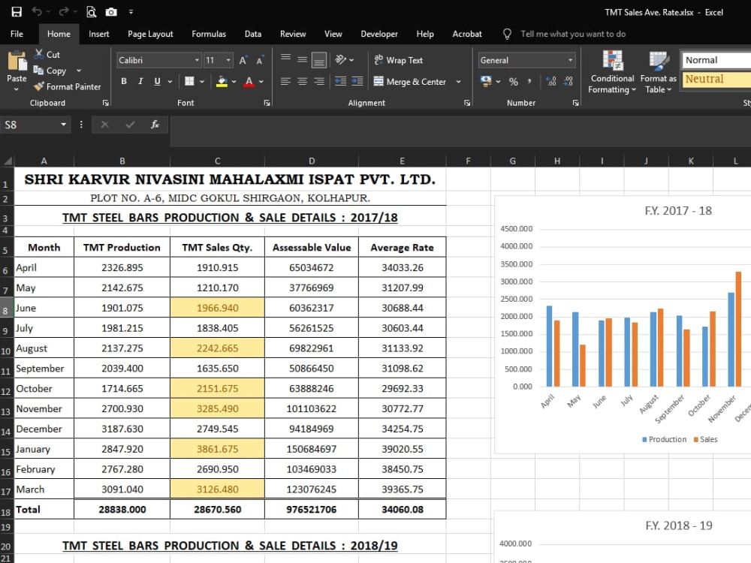Open the Calibri font name dropdown

(197, 60)
